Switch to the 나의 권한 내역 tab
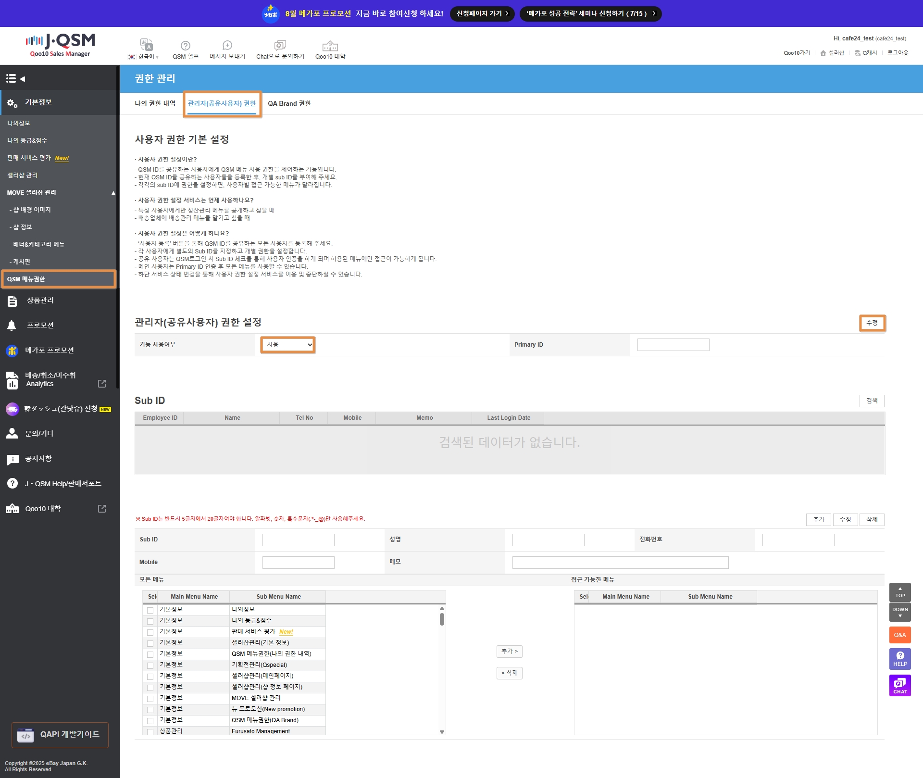 [x=155, y=103]
